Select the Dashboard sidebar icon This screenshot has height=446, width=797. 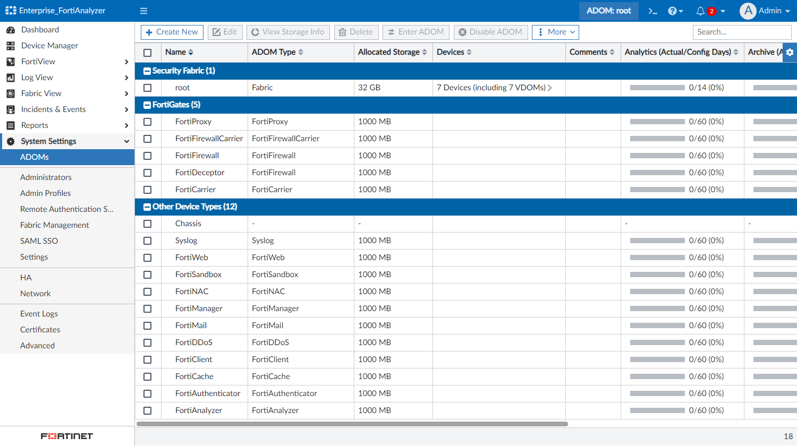click(x=11, y=30)
